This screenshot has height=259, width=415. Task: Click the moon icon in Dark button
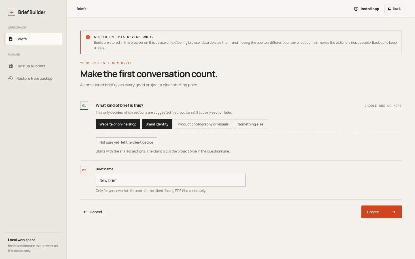[x=389, y=9]
